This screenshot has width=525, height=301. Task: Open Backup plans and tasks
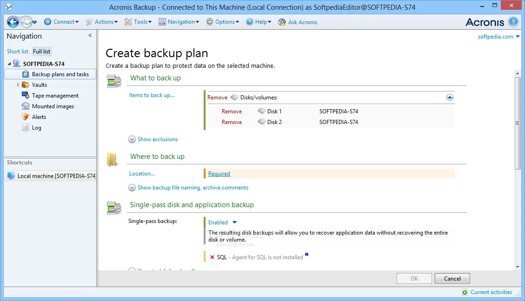coord(60,74)
